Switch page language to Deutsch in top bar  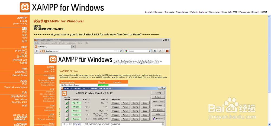pyautogui.click(x=159, y=12)
